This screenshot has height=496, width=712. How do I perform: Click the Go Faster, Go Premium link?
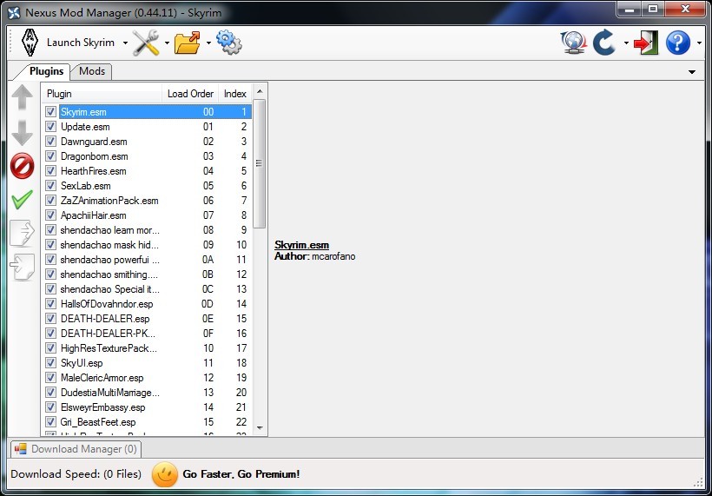click(x=241, y=474)
